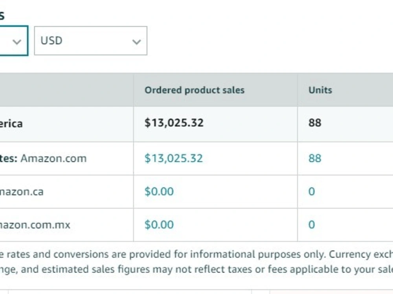Click the amazon.ca $0.00 sales link
This screenshot has width=393, height=294.
click(x=159, y=192)
